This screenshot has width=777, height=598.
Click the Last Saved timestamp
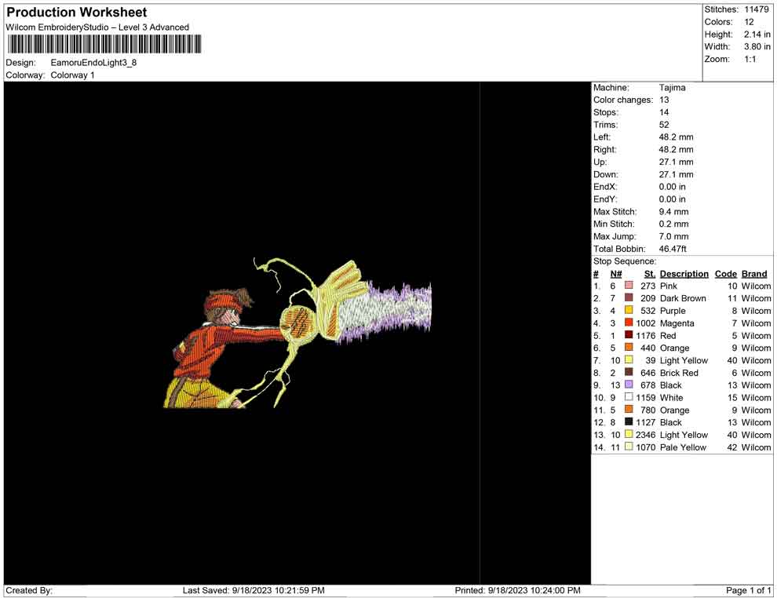coord(254,590)
